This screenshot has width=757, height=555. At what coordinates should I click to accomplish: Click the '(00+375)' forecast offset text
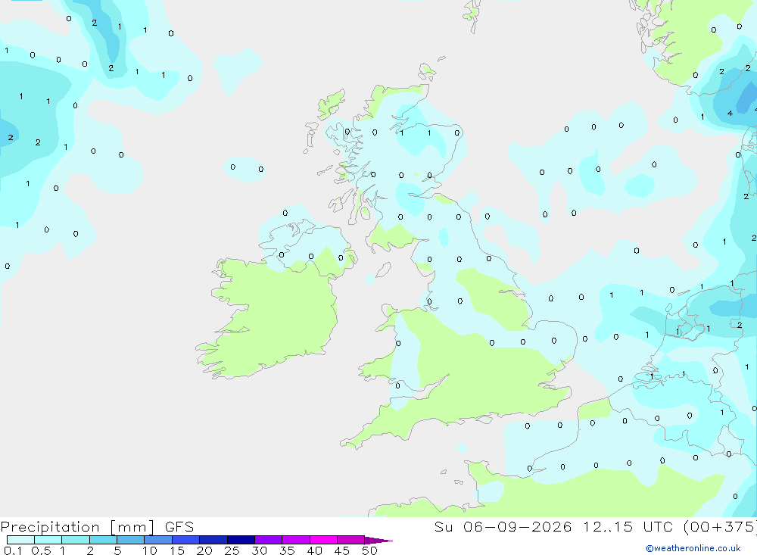click(x=720, y=527)
